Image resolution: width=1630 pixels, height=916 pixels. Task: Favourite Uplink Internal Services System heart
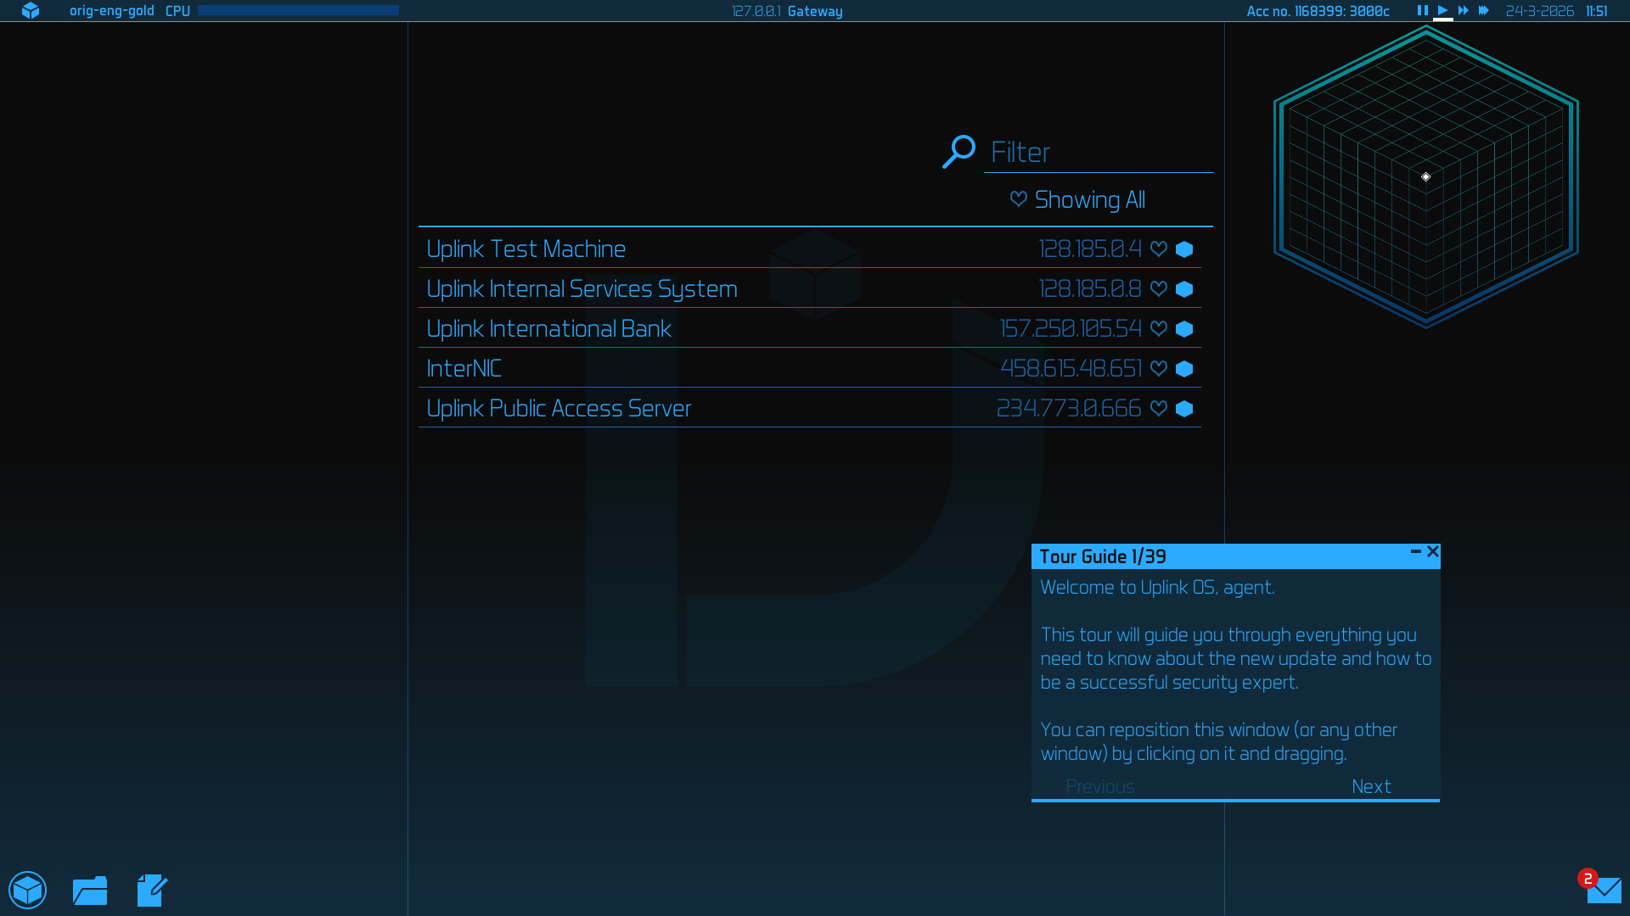click(x=1159, y=288)
